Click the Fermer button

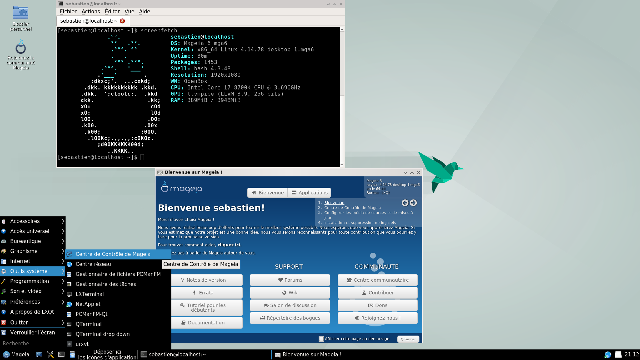point(408,339)
